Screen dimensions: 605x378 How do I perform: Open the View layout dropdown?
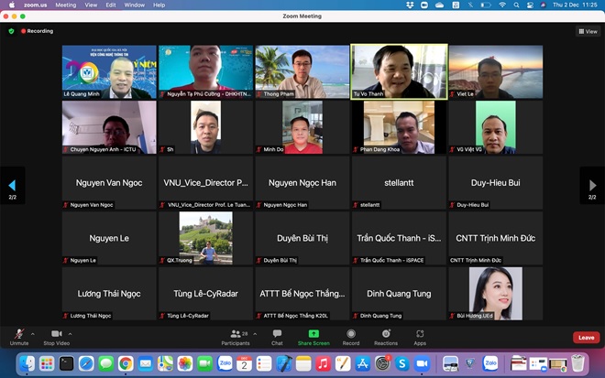click(x=588, y=31)
